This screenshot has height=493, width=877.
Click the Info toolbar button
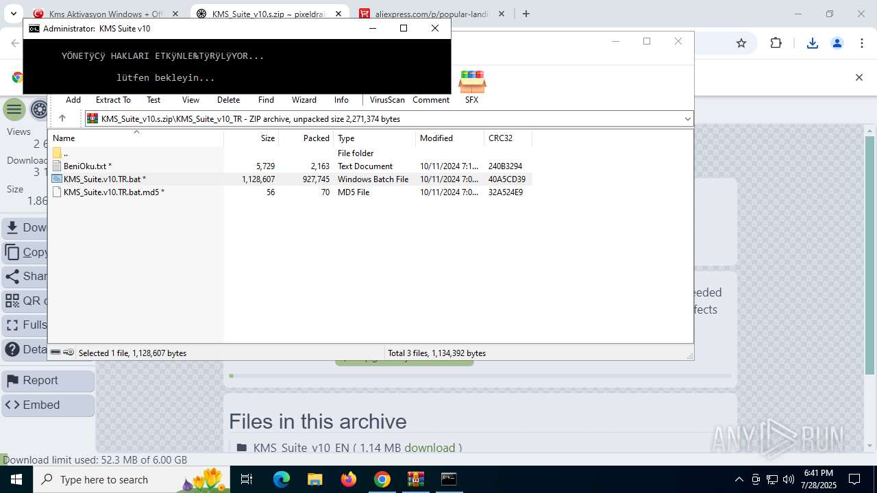(x=341, y=100)
